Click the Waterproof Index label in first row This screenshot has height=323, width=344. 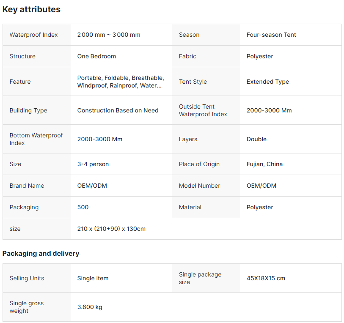[33, 35]
